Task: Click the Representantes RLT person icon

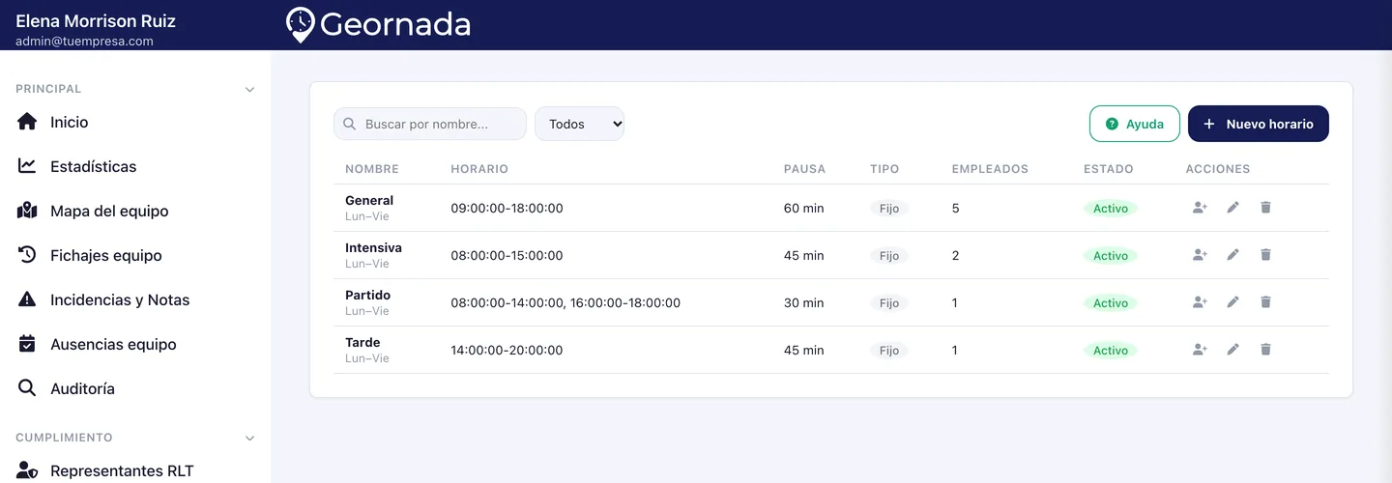Action: point(27,470)
